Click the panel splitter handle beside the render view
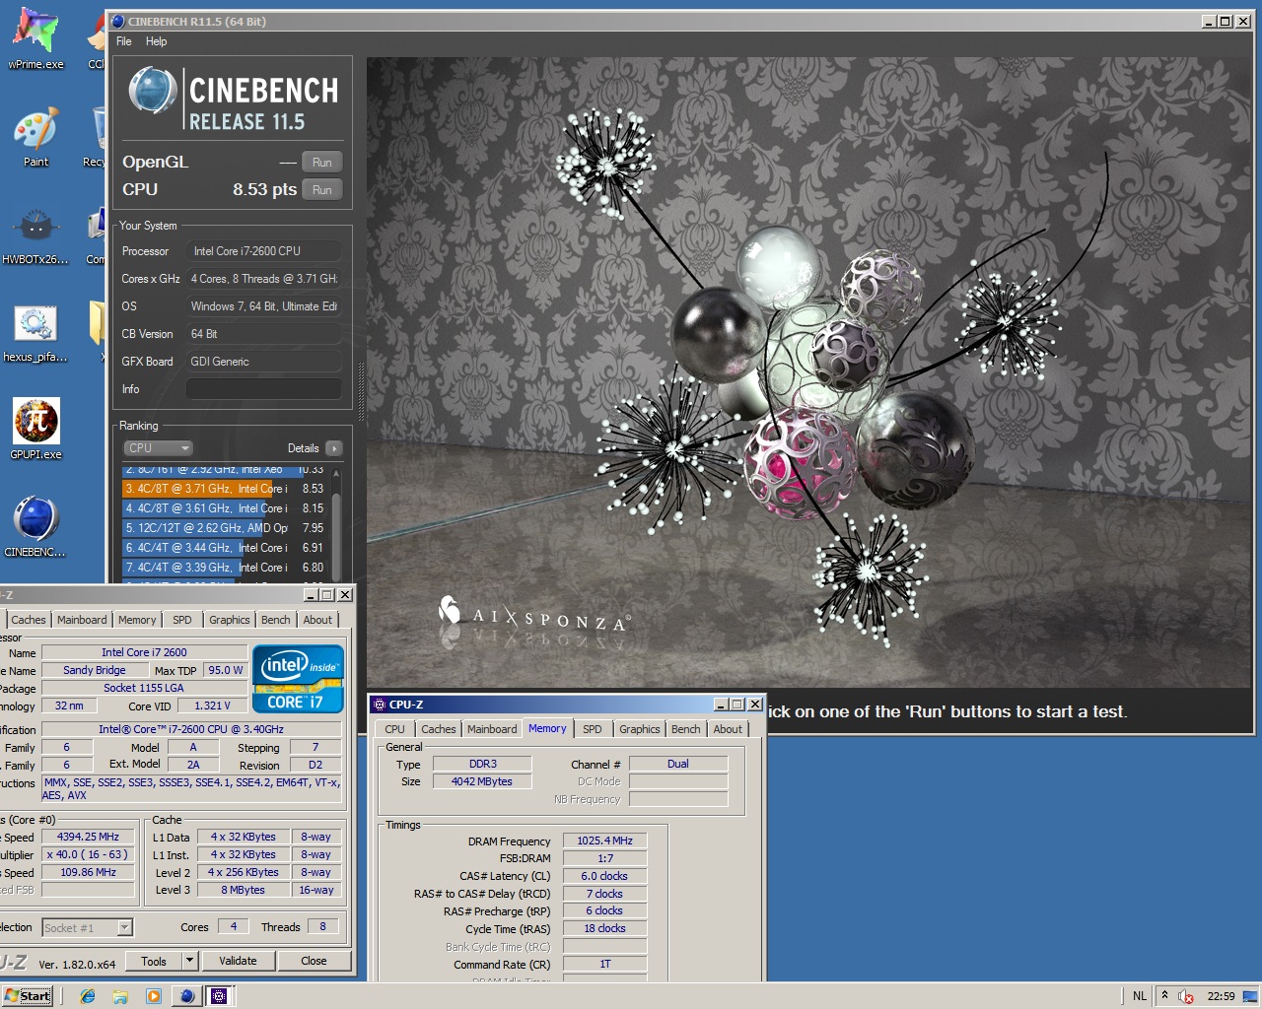This screenshot has width=1262, height=1009. click(361, 391)
